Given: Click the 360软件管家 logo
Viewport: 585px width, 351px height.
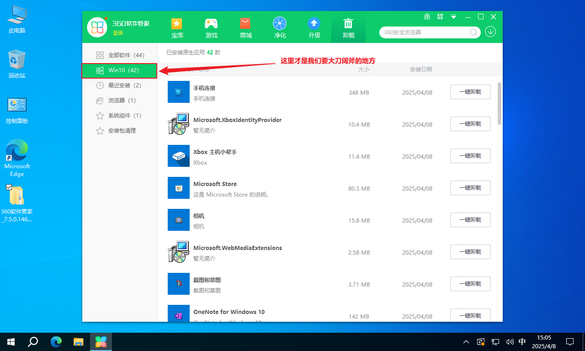Looking at the screenshot, I should pyautogui.click(x=97, y=27).
